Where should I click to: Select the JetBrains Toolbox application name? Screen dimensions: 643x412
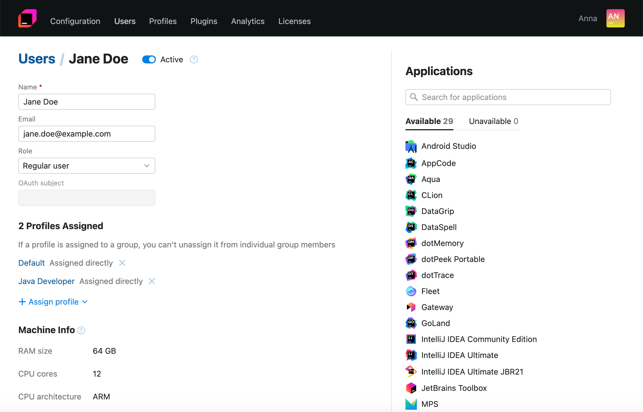(x=454, y=388)
